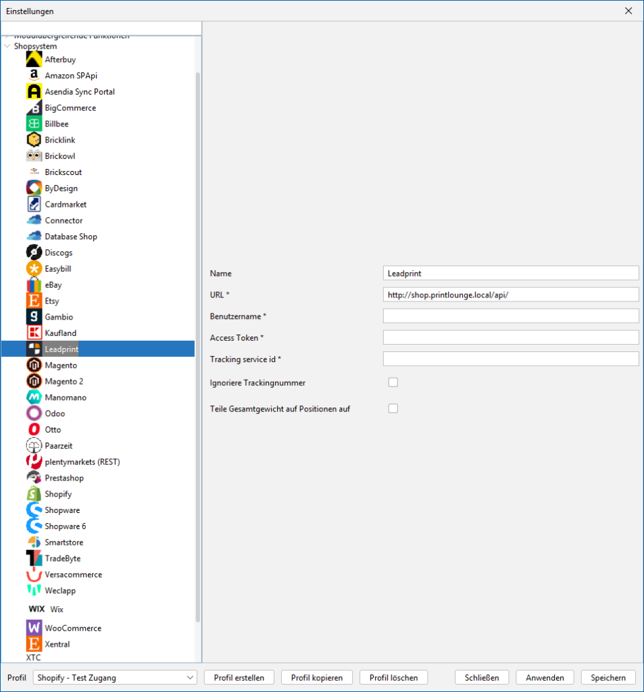Click the shop list vertical scrollbar
The height and width of the screenshot is (692, 644).
[x=198, y=338]
